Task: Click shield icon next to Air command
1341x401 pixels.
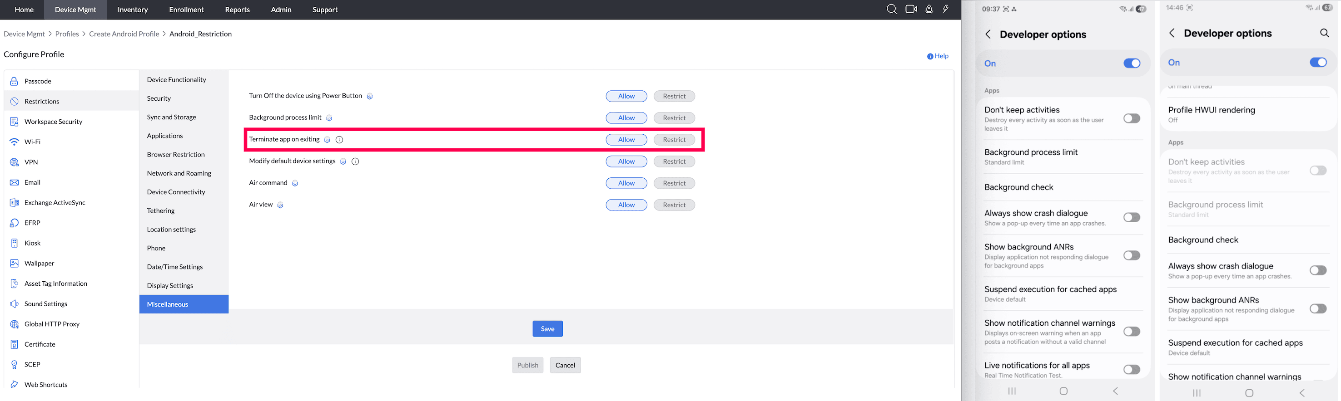Action: point(295,183)
